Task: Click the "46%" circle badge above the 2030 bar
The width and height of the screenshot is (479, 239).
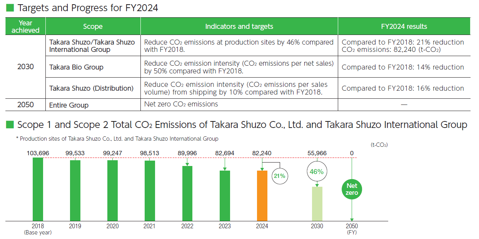Action: click(317, 171)
